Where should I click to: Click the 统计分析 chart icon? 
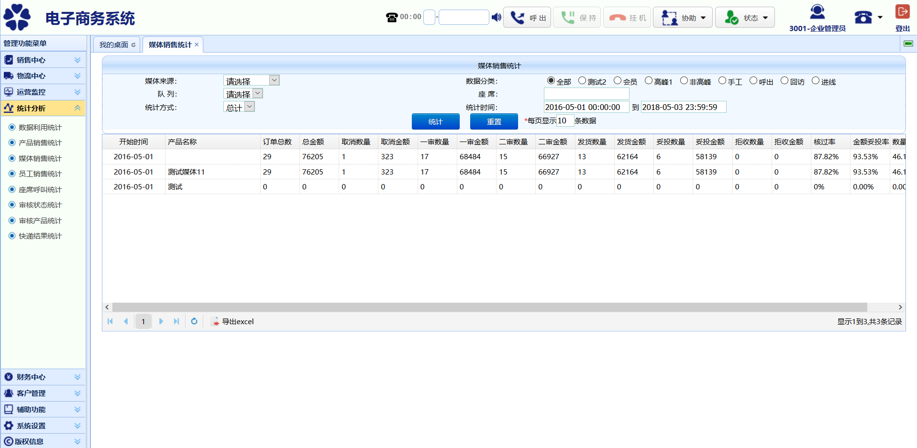9,108
